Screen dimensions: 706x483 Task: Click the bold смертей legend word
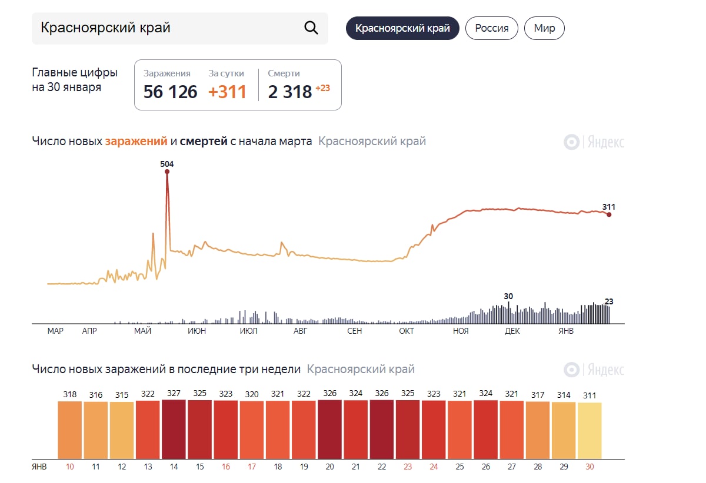(204, 141)
